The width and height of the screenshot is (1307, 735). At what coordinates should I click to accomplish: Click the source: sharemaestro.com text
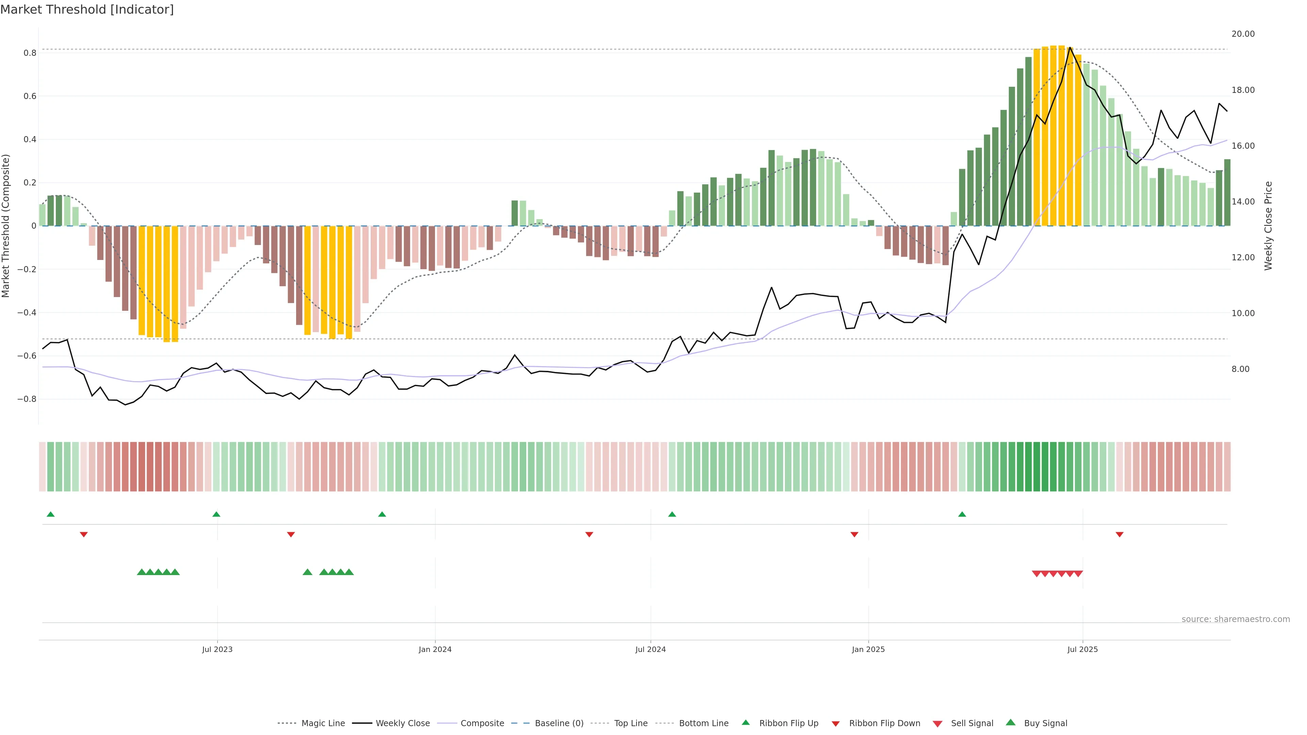[1236, 619]
